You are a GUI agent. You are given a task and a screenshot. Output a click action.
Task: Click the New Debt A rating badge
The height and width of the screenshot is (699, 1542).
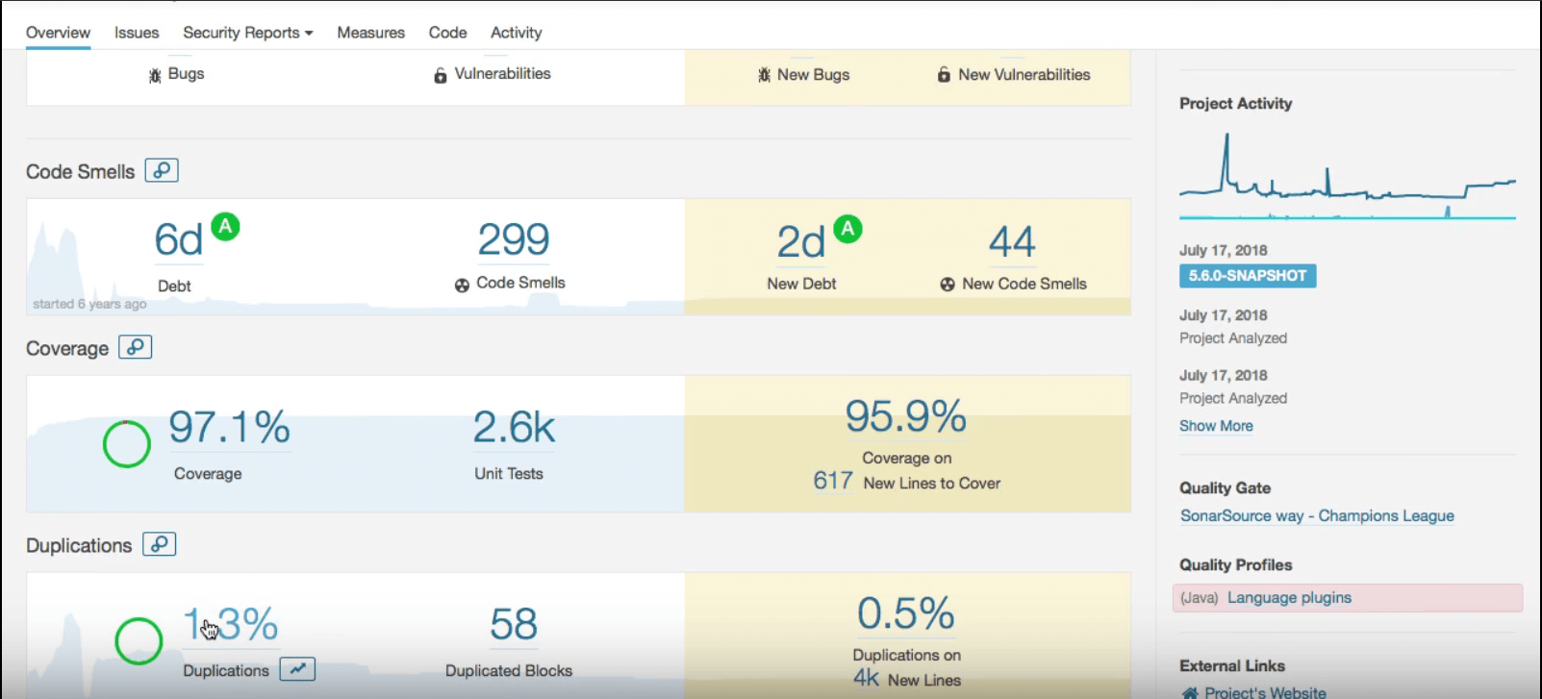(x=847, y=229)
